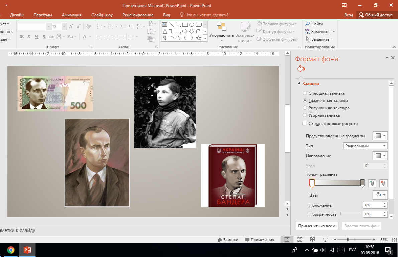The image size is (398, 257).
Task: Open Направление dropdown
Action: [x=380, y=156]
